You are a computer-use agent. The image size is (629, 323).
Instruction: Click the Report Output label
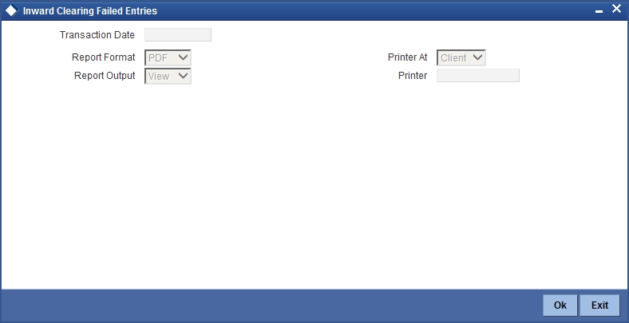[105, 76]
